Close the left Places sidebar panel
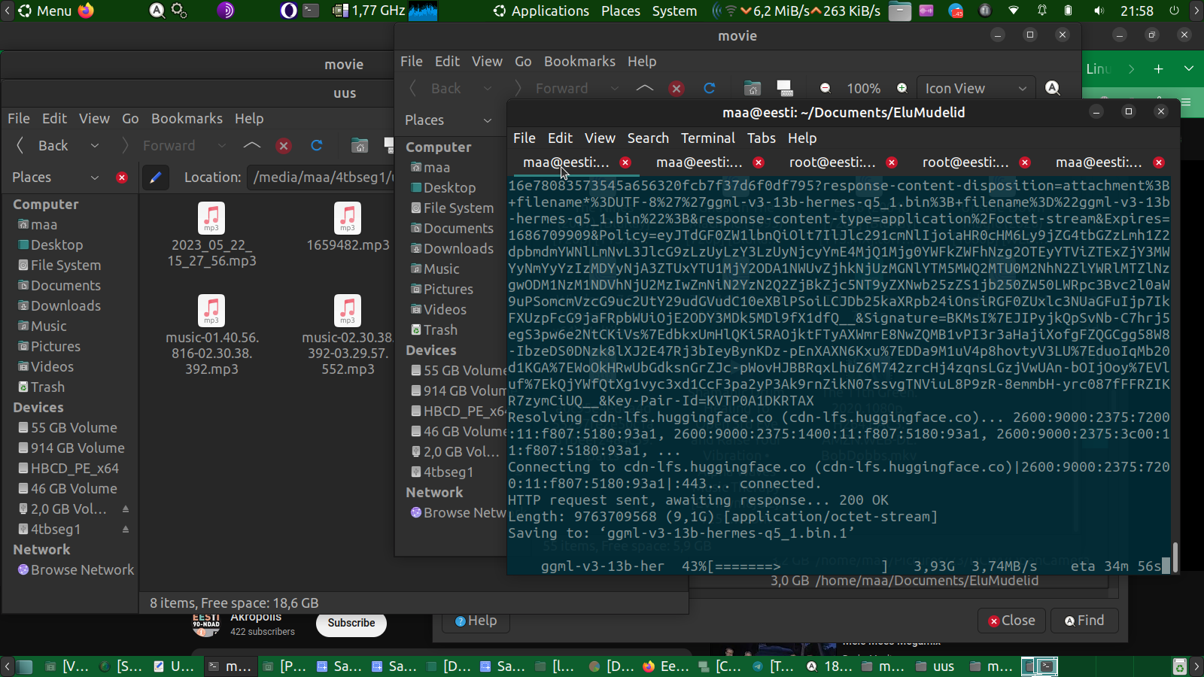This screenshot has height=677, width=1204. click(122, 178)
